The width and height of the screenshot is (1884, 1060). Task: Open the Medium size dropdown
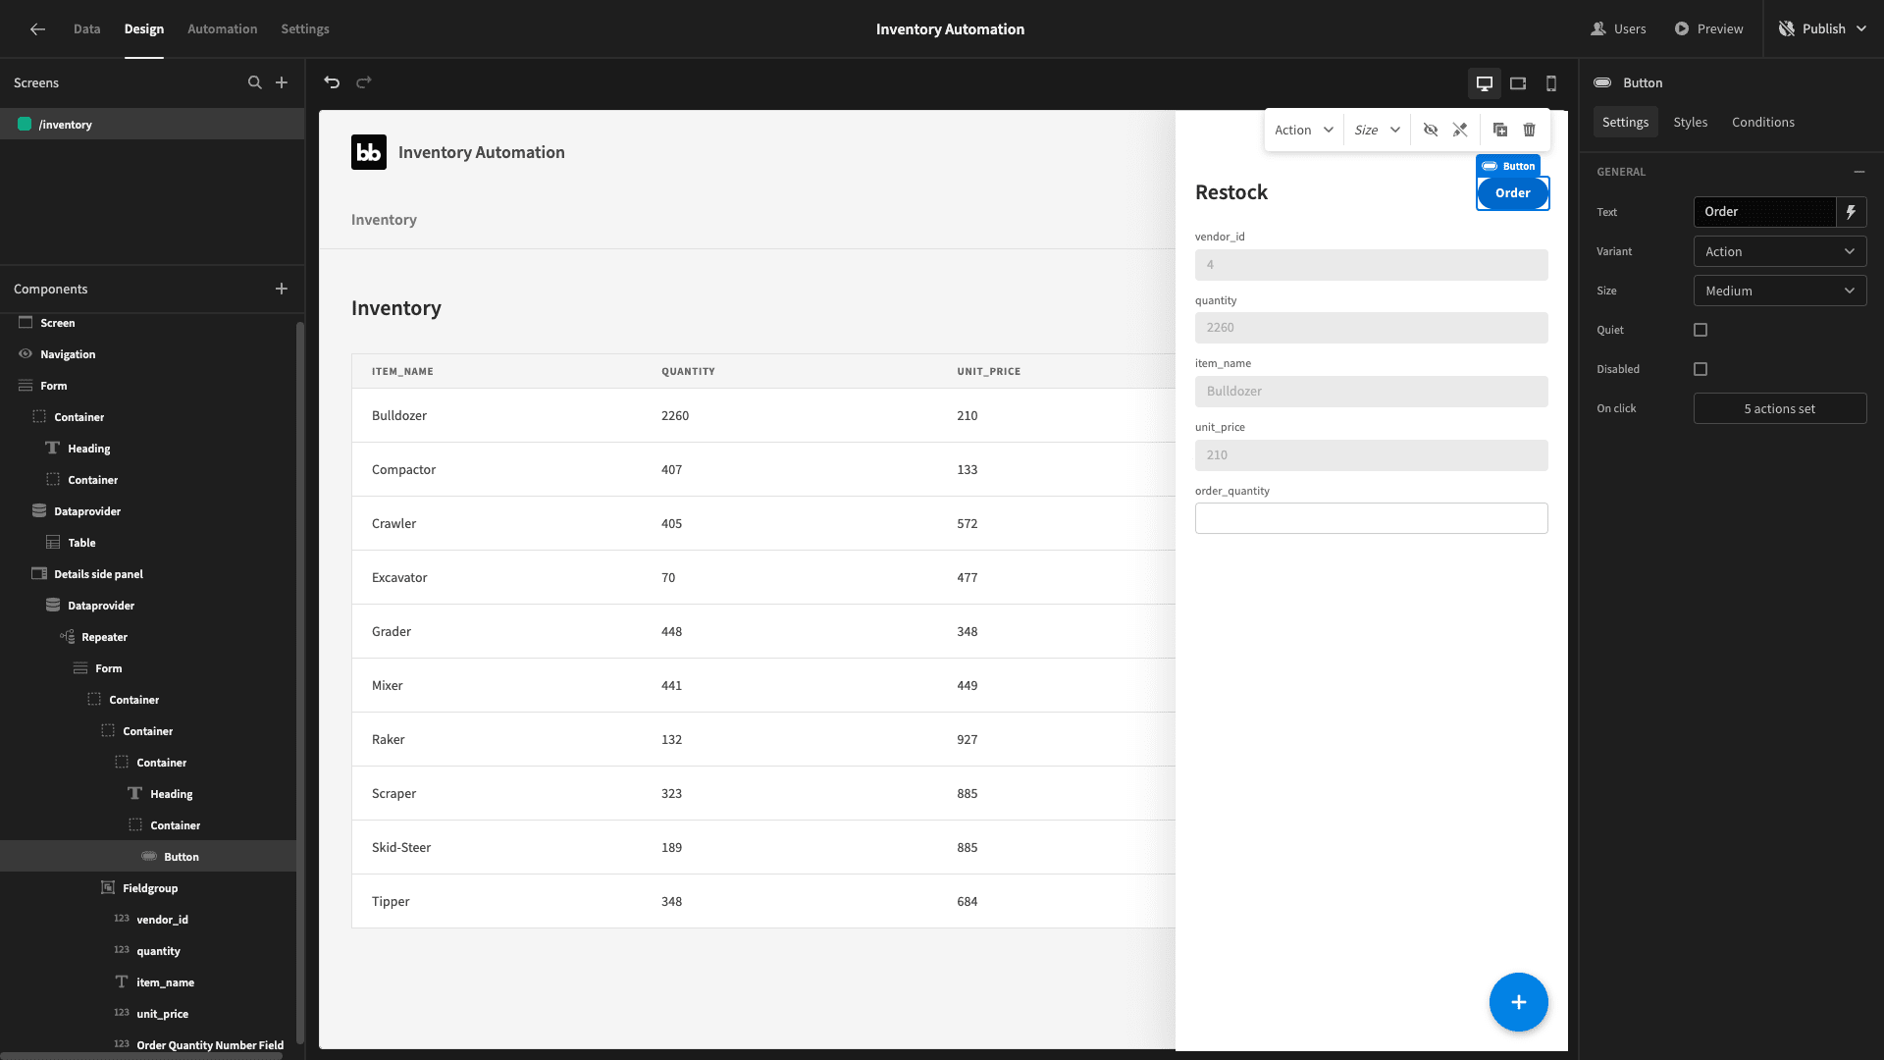point(1780,291)
